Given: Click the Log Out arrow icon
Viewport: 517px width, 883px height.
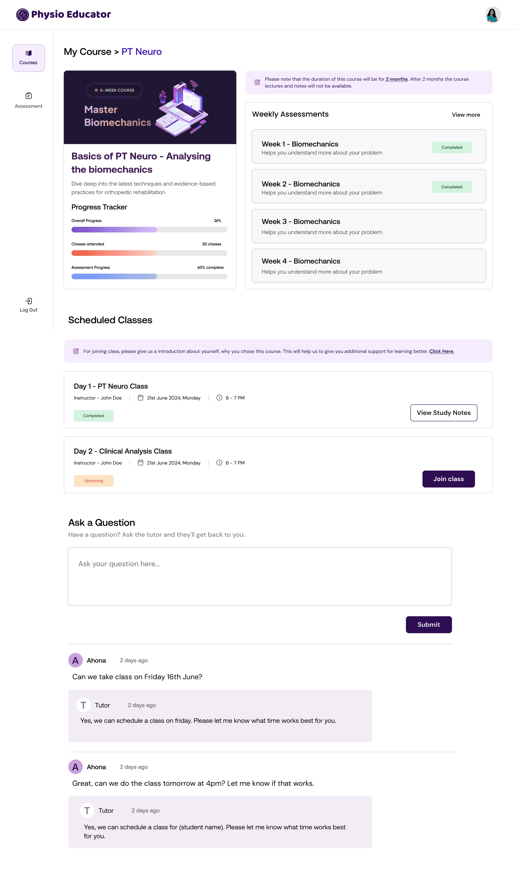Looking at the screenshot, I should point(29,301).
